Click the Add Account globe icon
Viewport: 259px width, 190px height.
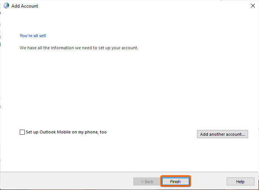click(x=6, y=6)
